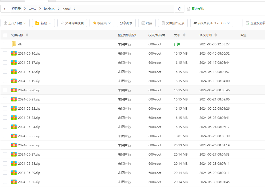Click 计算 to calculate db folder size
This screenshot has width=265, height=192.
click(177, 44)
